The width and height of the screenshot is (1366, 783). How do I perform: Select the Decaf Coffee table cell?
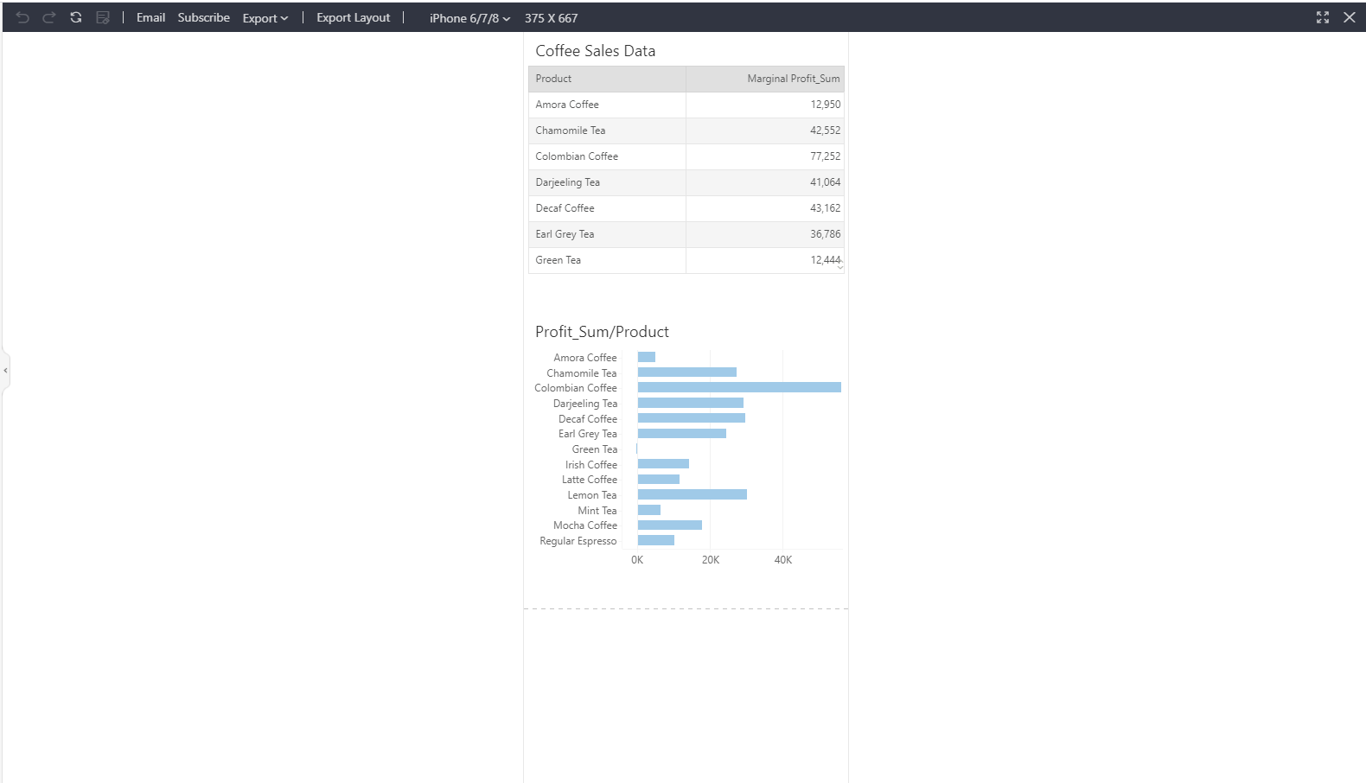tap(607, 208)
